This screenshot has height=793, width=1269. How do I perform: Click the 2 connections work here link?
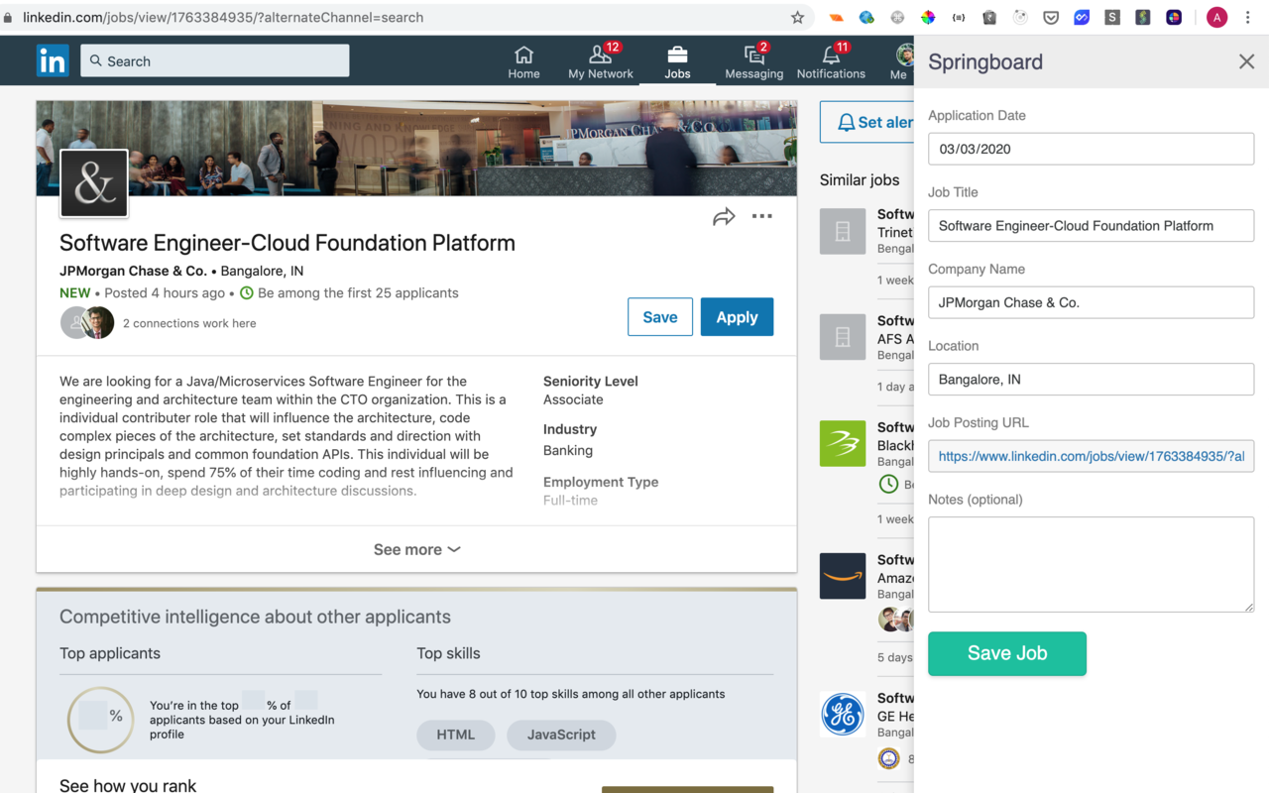(189, 323)
